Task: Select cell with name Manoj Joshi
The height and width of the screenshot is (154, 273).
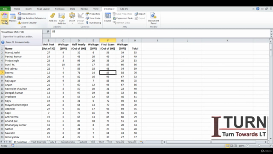Action: pos(23,52)
